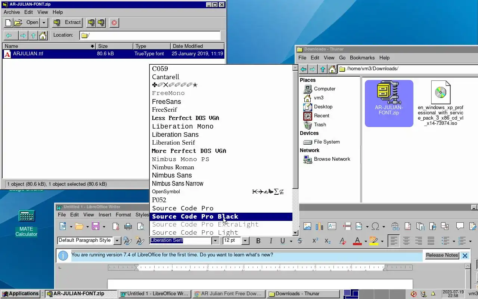Click Insert Special Character omega icon

click(375, 226)
